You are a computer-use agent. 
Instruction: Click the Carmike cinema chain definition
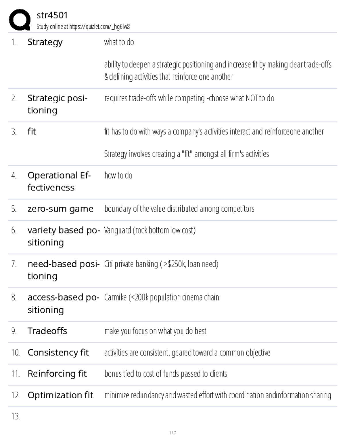click(162, 297)
